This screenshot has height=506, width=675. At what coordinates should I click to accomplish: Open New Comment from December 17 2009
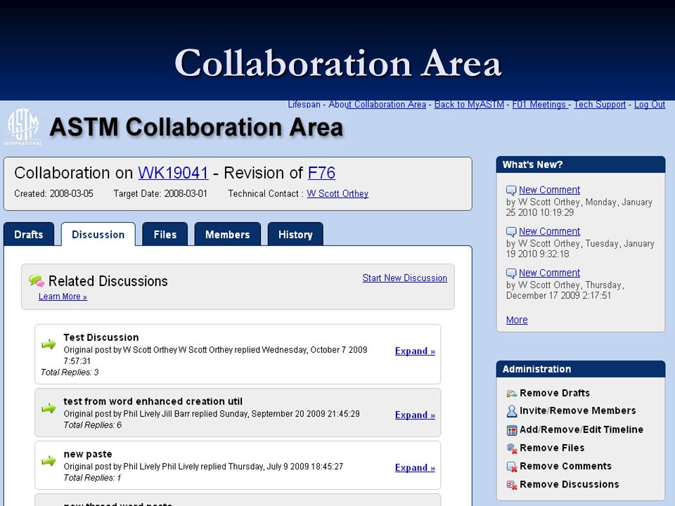[549, 273]
